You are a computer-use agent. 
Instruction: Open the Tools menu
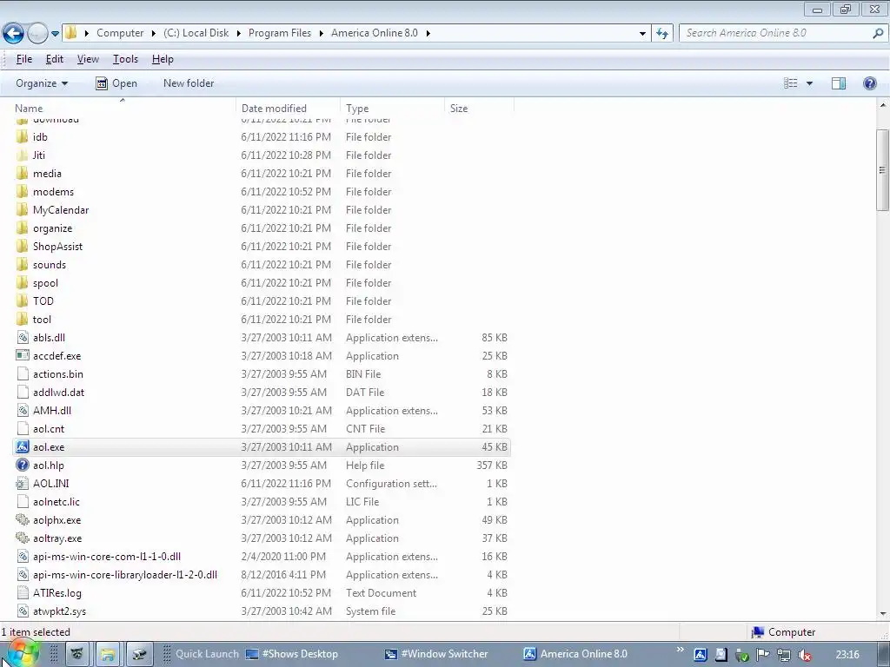[125, 59]
